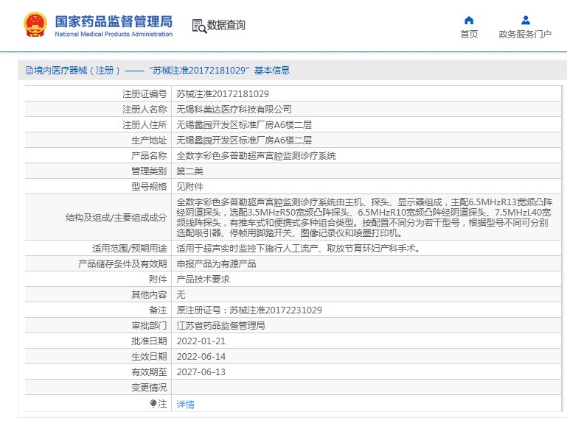Click the 见附件 model specification value
Screen dimensions: 567x423
[189, 187]
